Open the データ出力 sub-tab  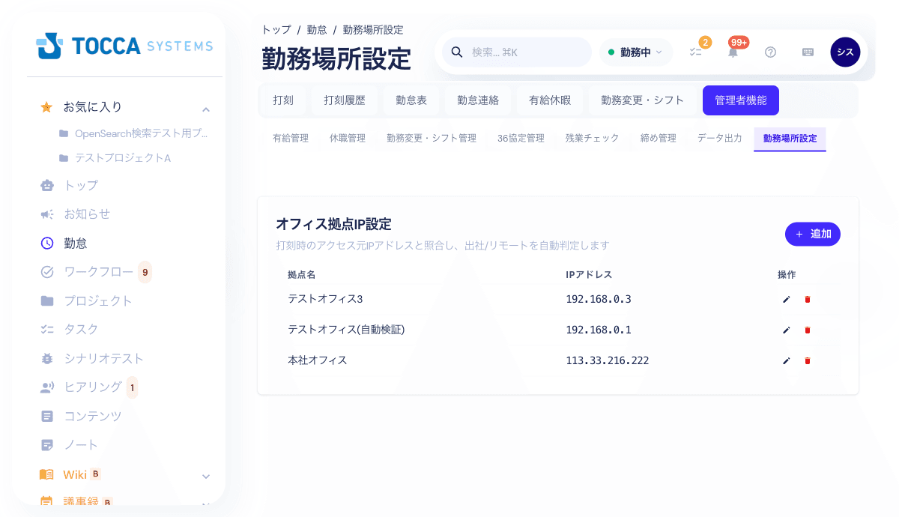(720, 139)
